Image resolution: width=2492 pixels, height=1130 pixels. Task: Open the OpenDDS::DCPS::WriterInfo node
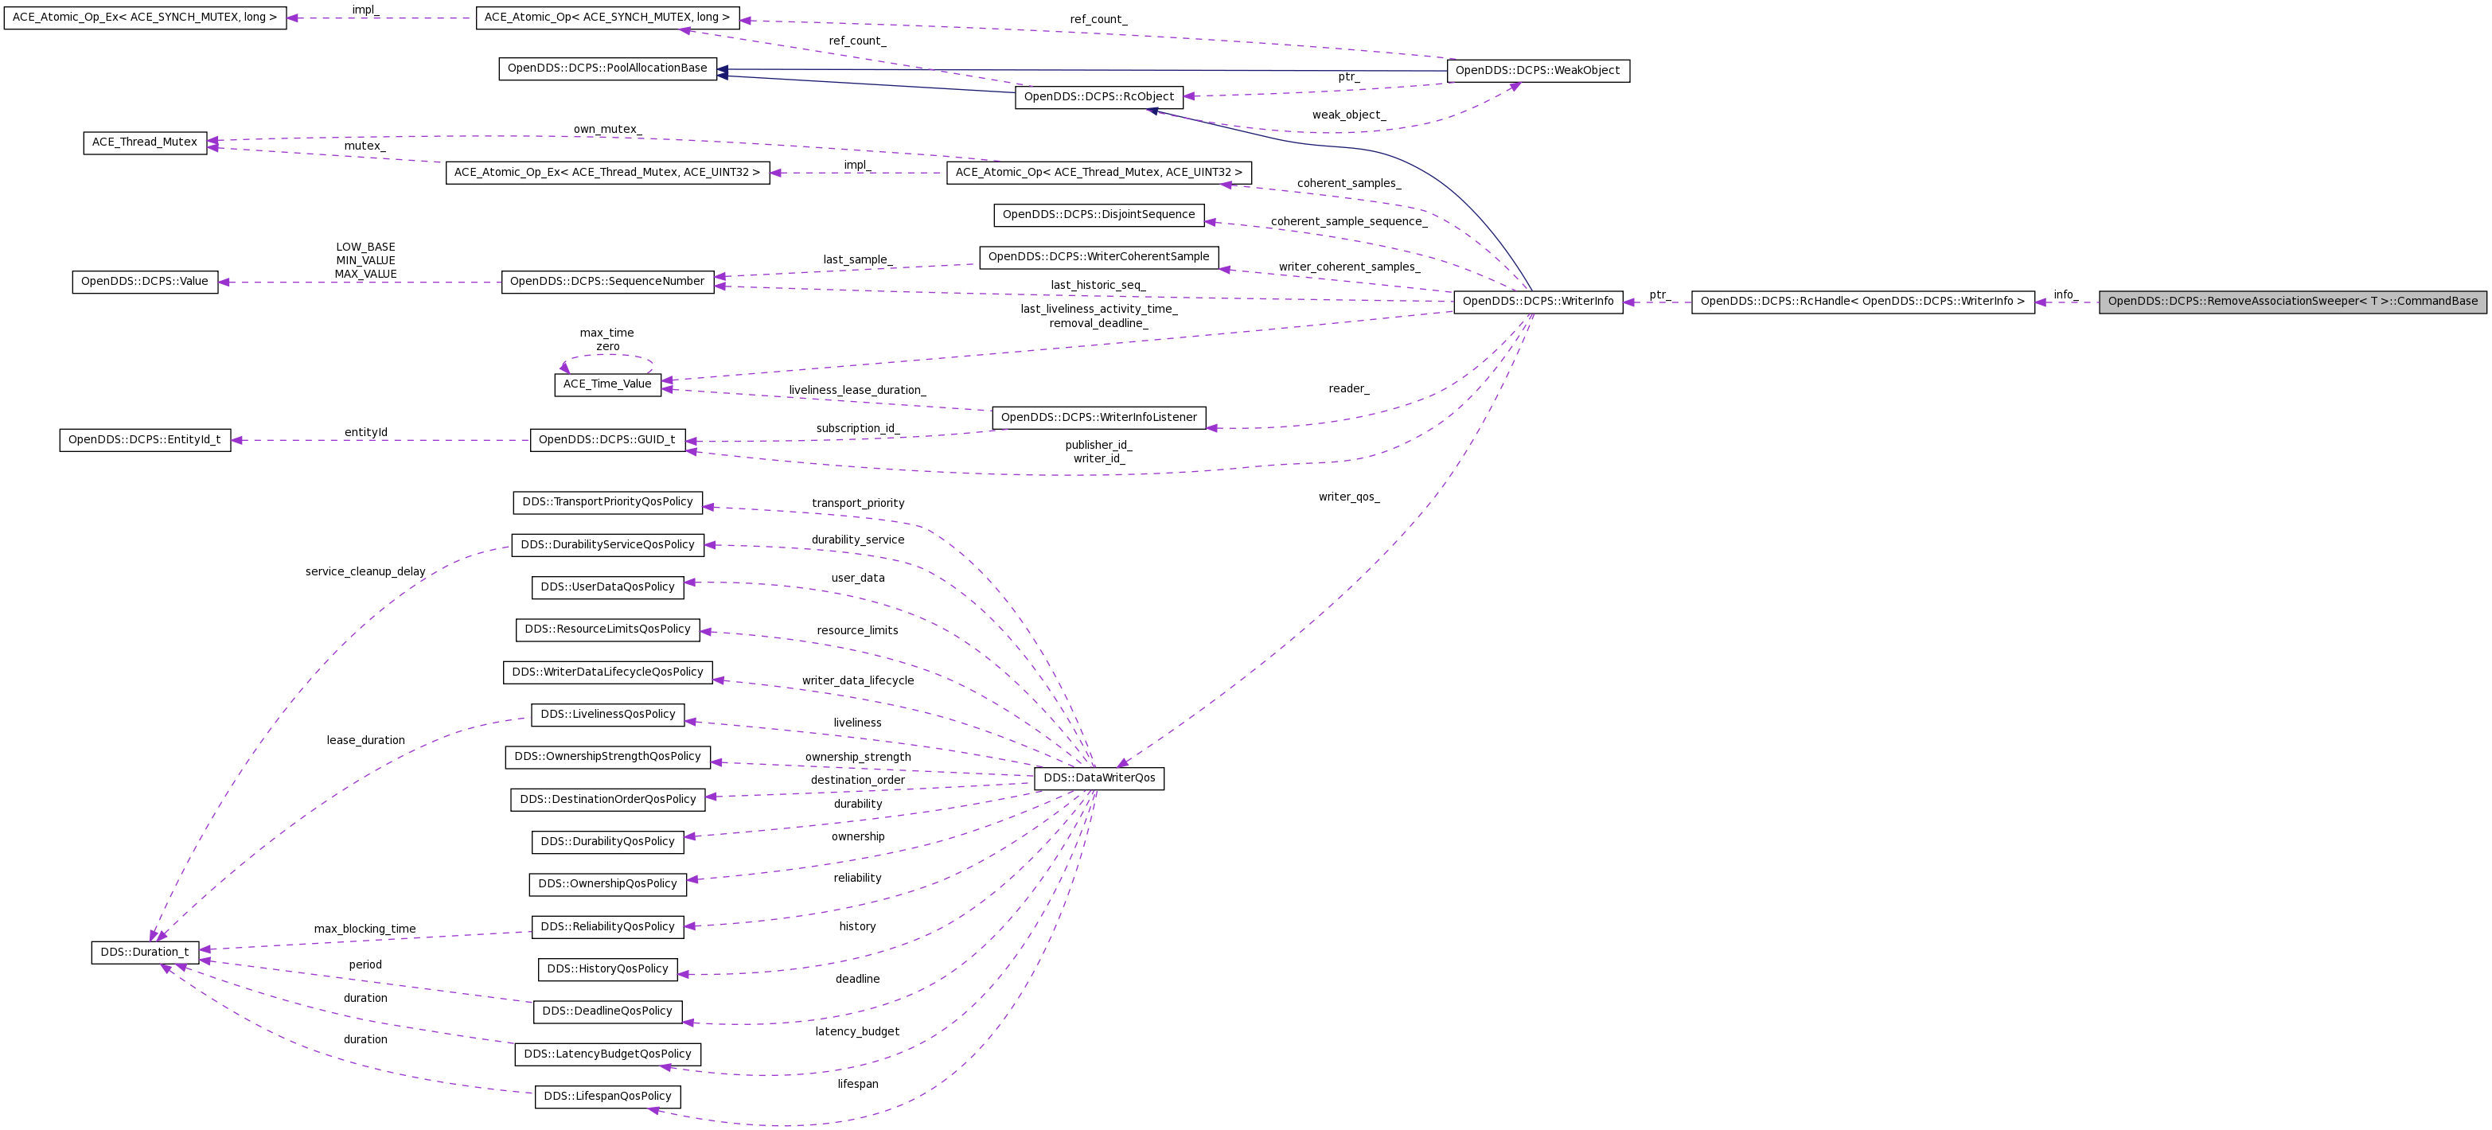(1538, 302)
